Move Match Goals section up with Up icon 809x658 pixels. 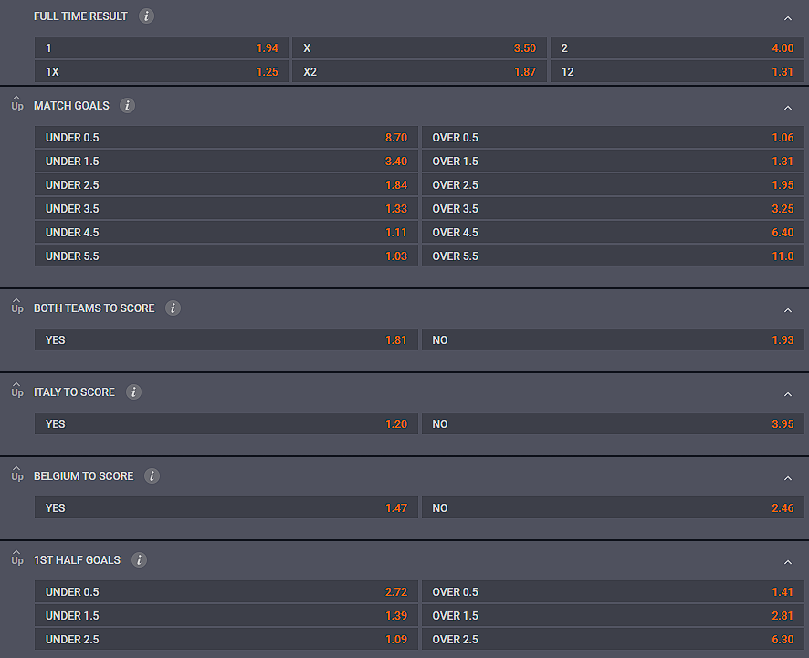tap(16, 105)
